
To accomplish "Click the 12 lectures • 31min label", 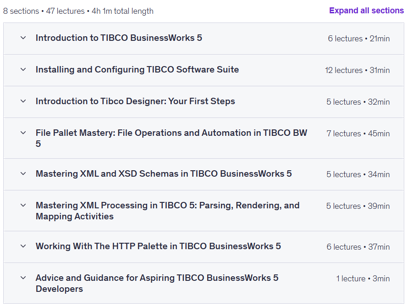I will click(357, 70).
